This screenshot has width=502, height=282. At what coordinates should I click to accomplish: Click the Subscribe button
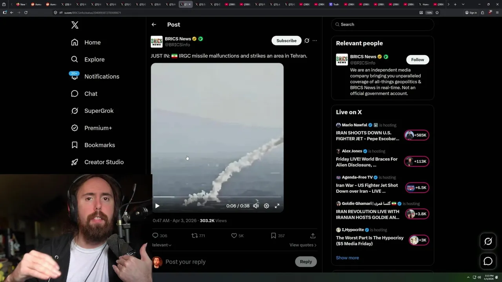(x=286, y=41)
